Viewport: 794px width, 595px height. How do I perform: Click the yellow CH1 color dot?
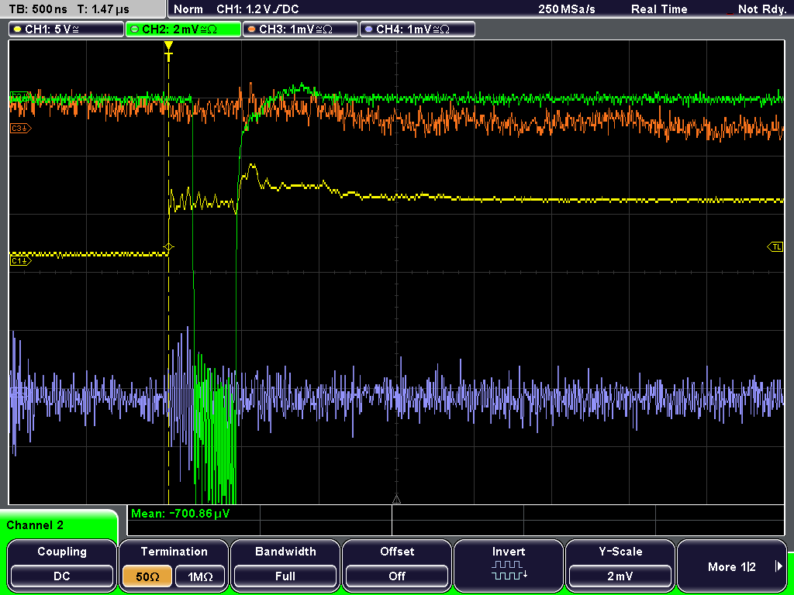point(17,29)
